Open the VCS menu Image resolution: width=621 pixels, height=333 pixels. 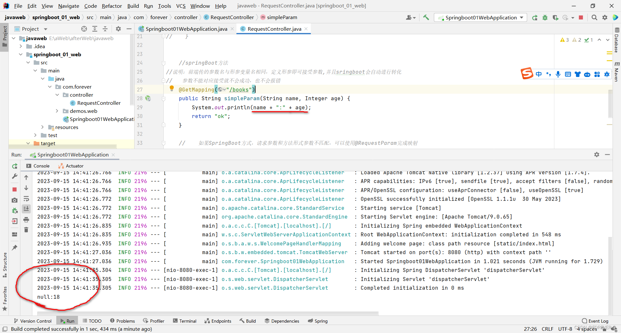point(180,6)
